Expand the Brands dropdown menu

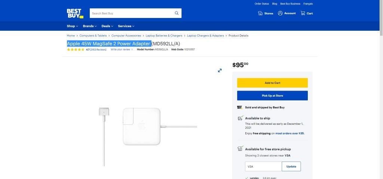pyautogui.click(x=89, y=26)
